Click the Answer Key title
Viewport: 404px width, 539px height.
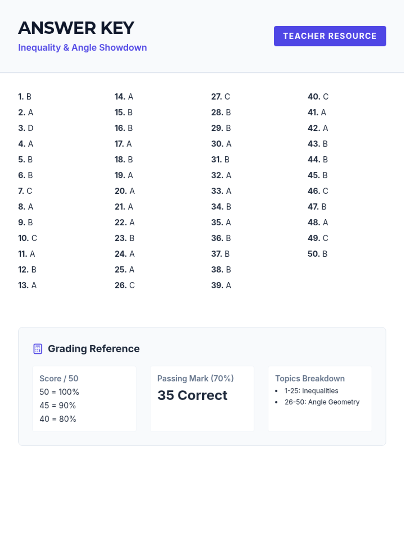coord(76,28)
